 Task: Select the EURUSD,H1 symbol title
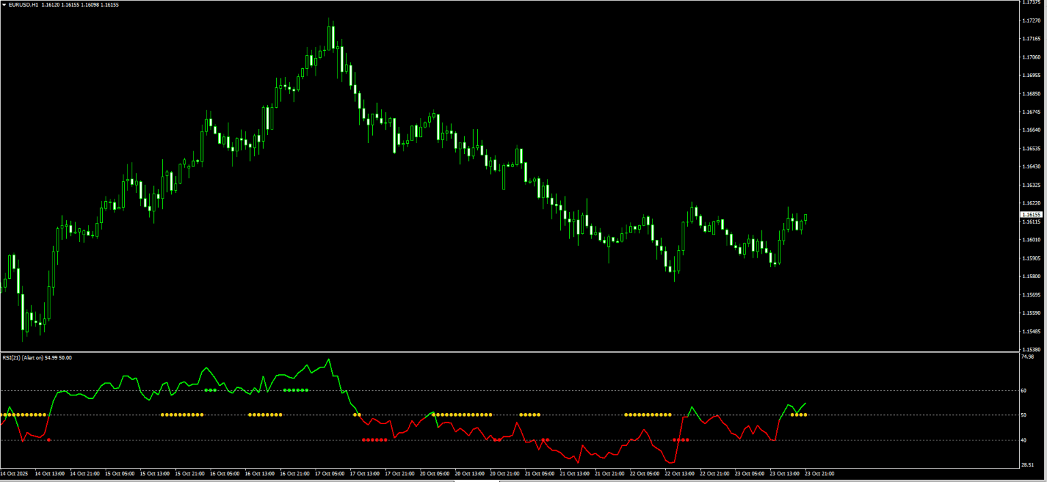pyautogui.click(x=24, y=4)
